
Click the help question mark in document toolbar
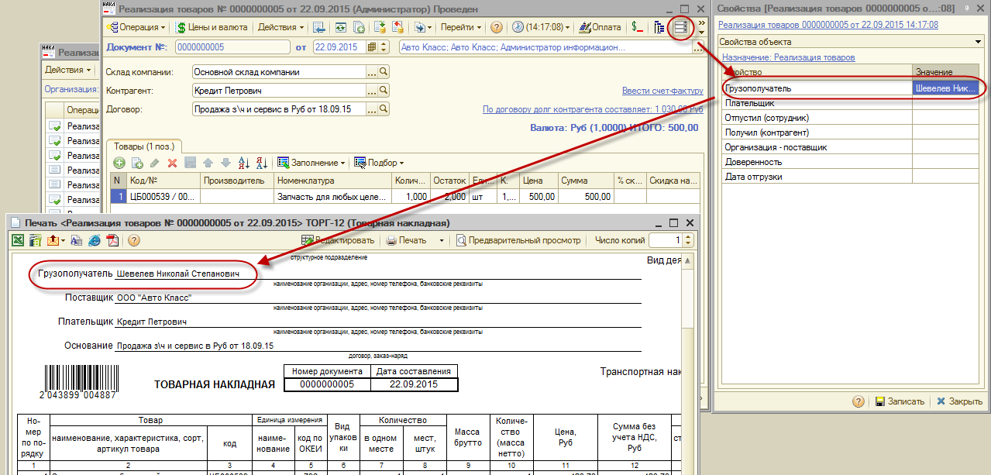[x=497, y=27]
